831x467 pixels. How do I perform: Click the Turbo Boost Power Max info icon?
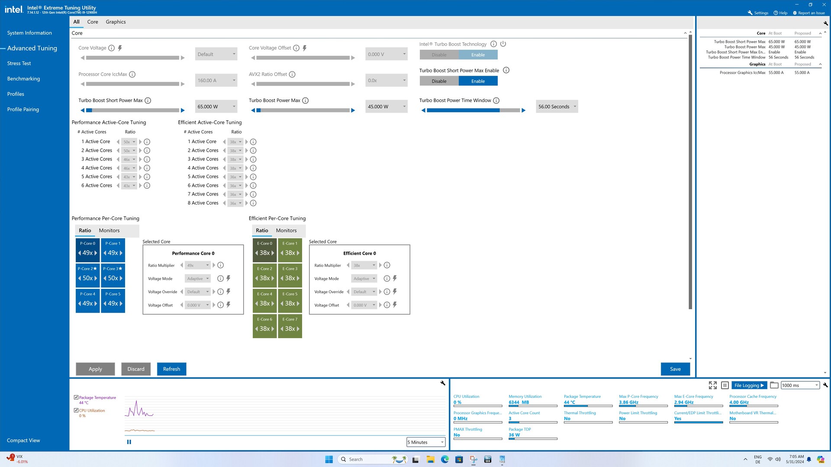(305, 101)
